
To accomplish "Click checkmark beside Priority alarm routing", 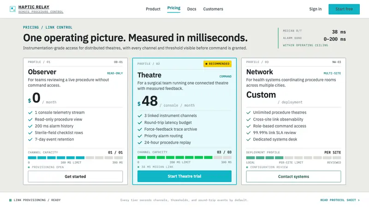I will click(140, 136).
